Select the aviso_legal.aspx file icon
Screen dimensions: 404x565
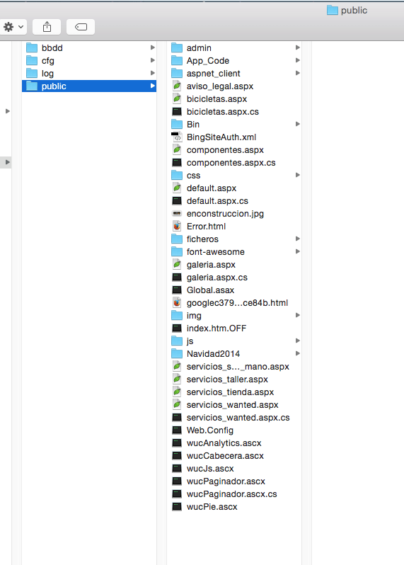tap(177, 86)
